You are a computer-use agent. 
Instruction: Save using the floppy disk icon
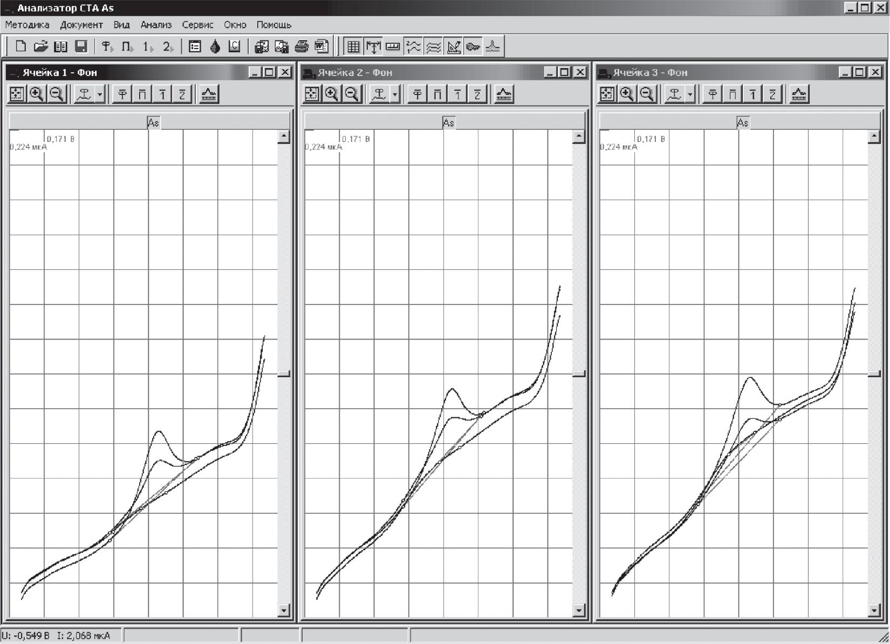tap(81, 46)
